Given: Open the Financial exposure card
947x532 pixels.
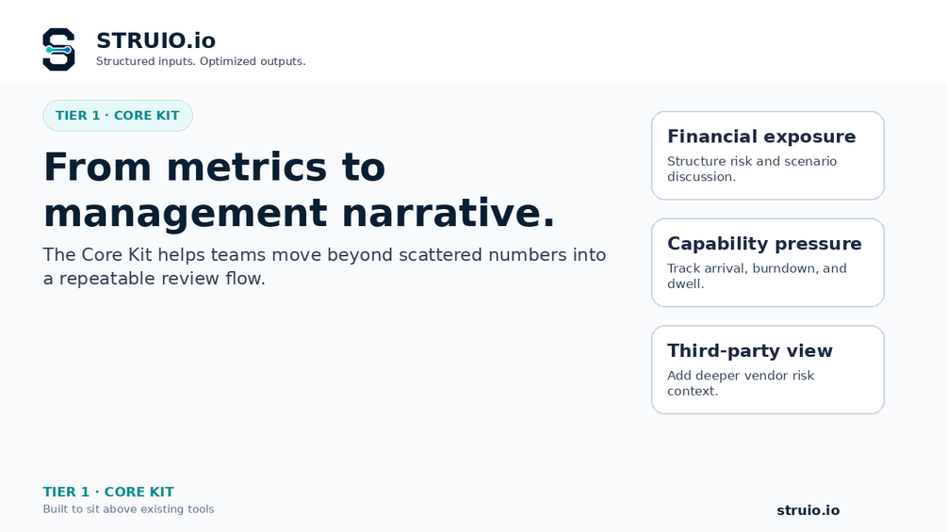Looking at the screenshot, I should coord(768,155).
